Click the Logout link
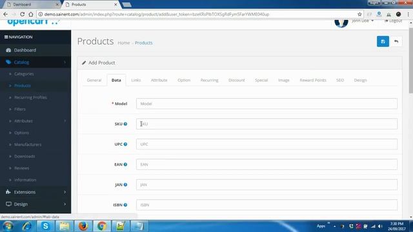Viewport: 413px width, 232px height. [x=393, y=21]
